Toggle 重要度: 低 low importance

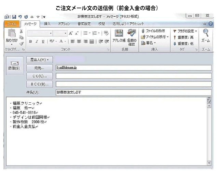(185, 42)
